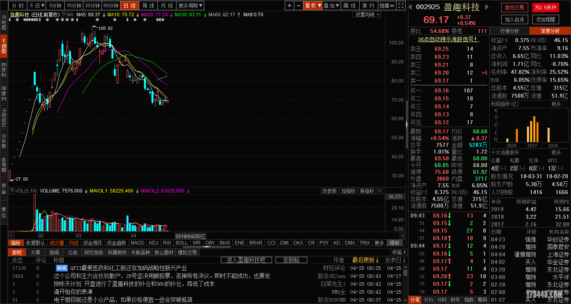This screenshot has width=571, height=304.
Task: Toggle 简约 simple mode
Action: pyautogui.click(x=368, y=6)
